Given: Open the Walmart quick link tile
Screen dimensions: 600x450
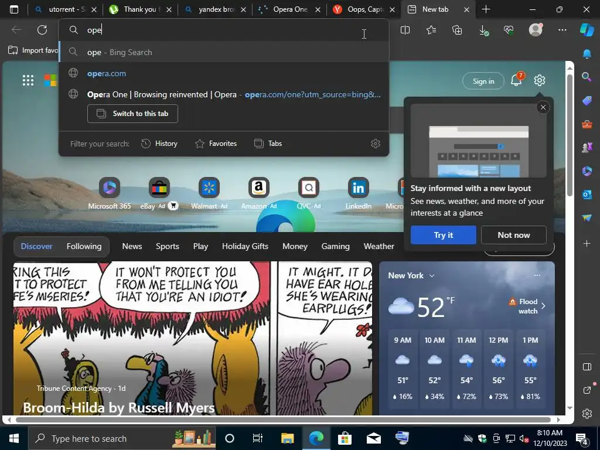Looking at the screenshot, I should click(209, 194).
